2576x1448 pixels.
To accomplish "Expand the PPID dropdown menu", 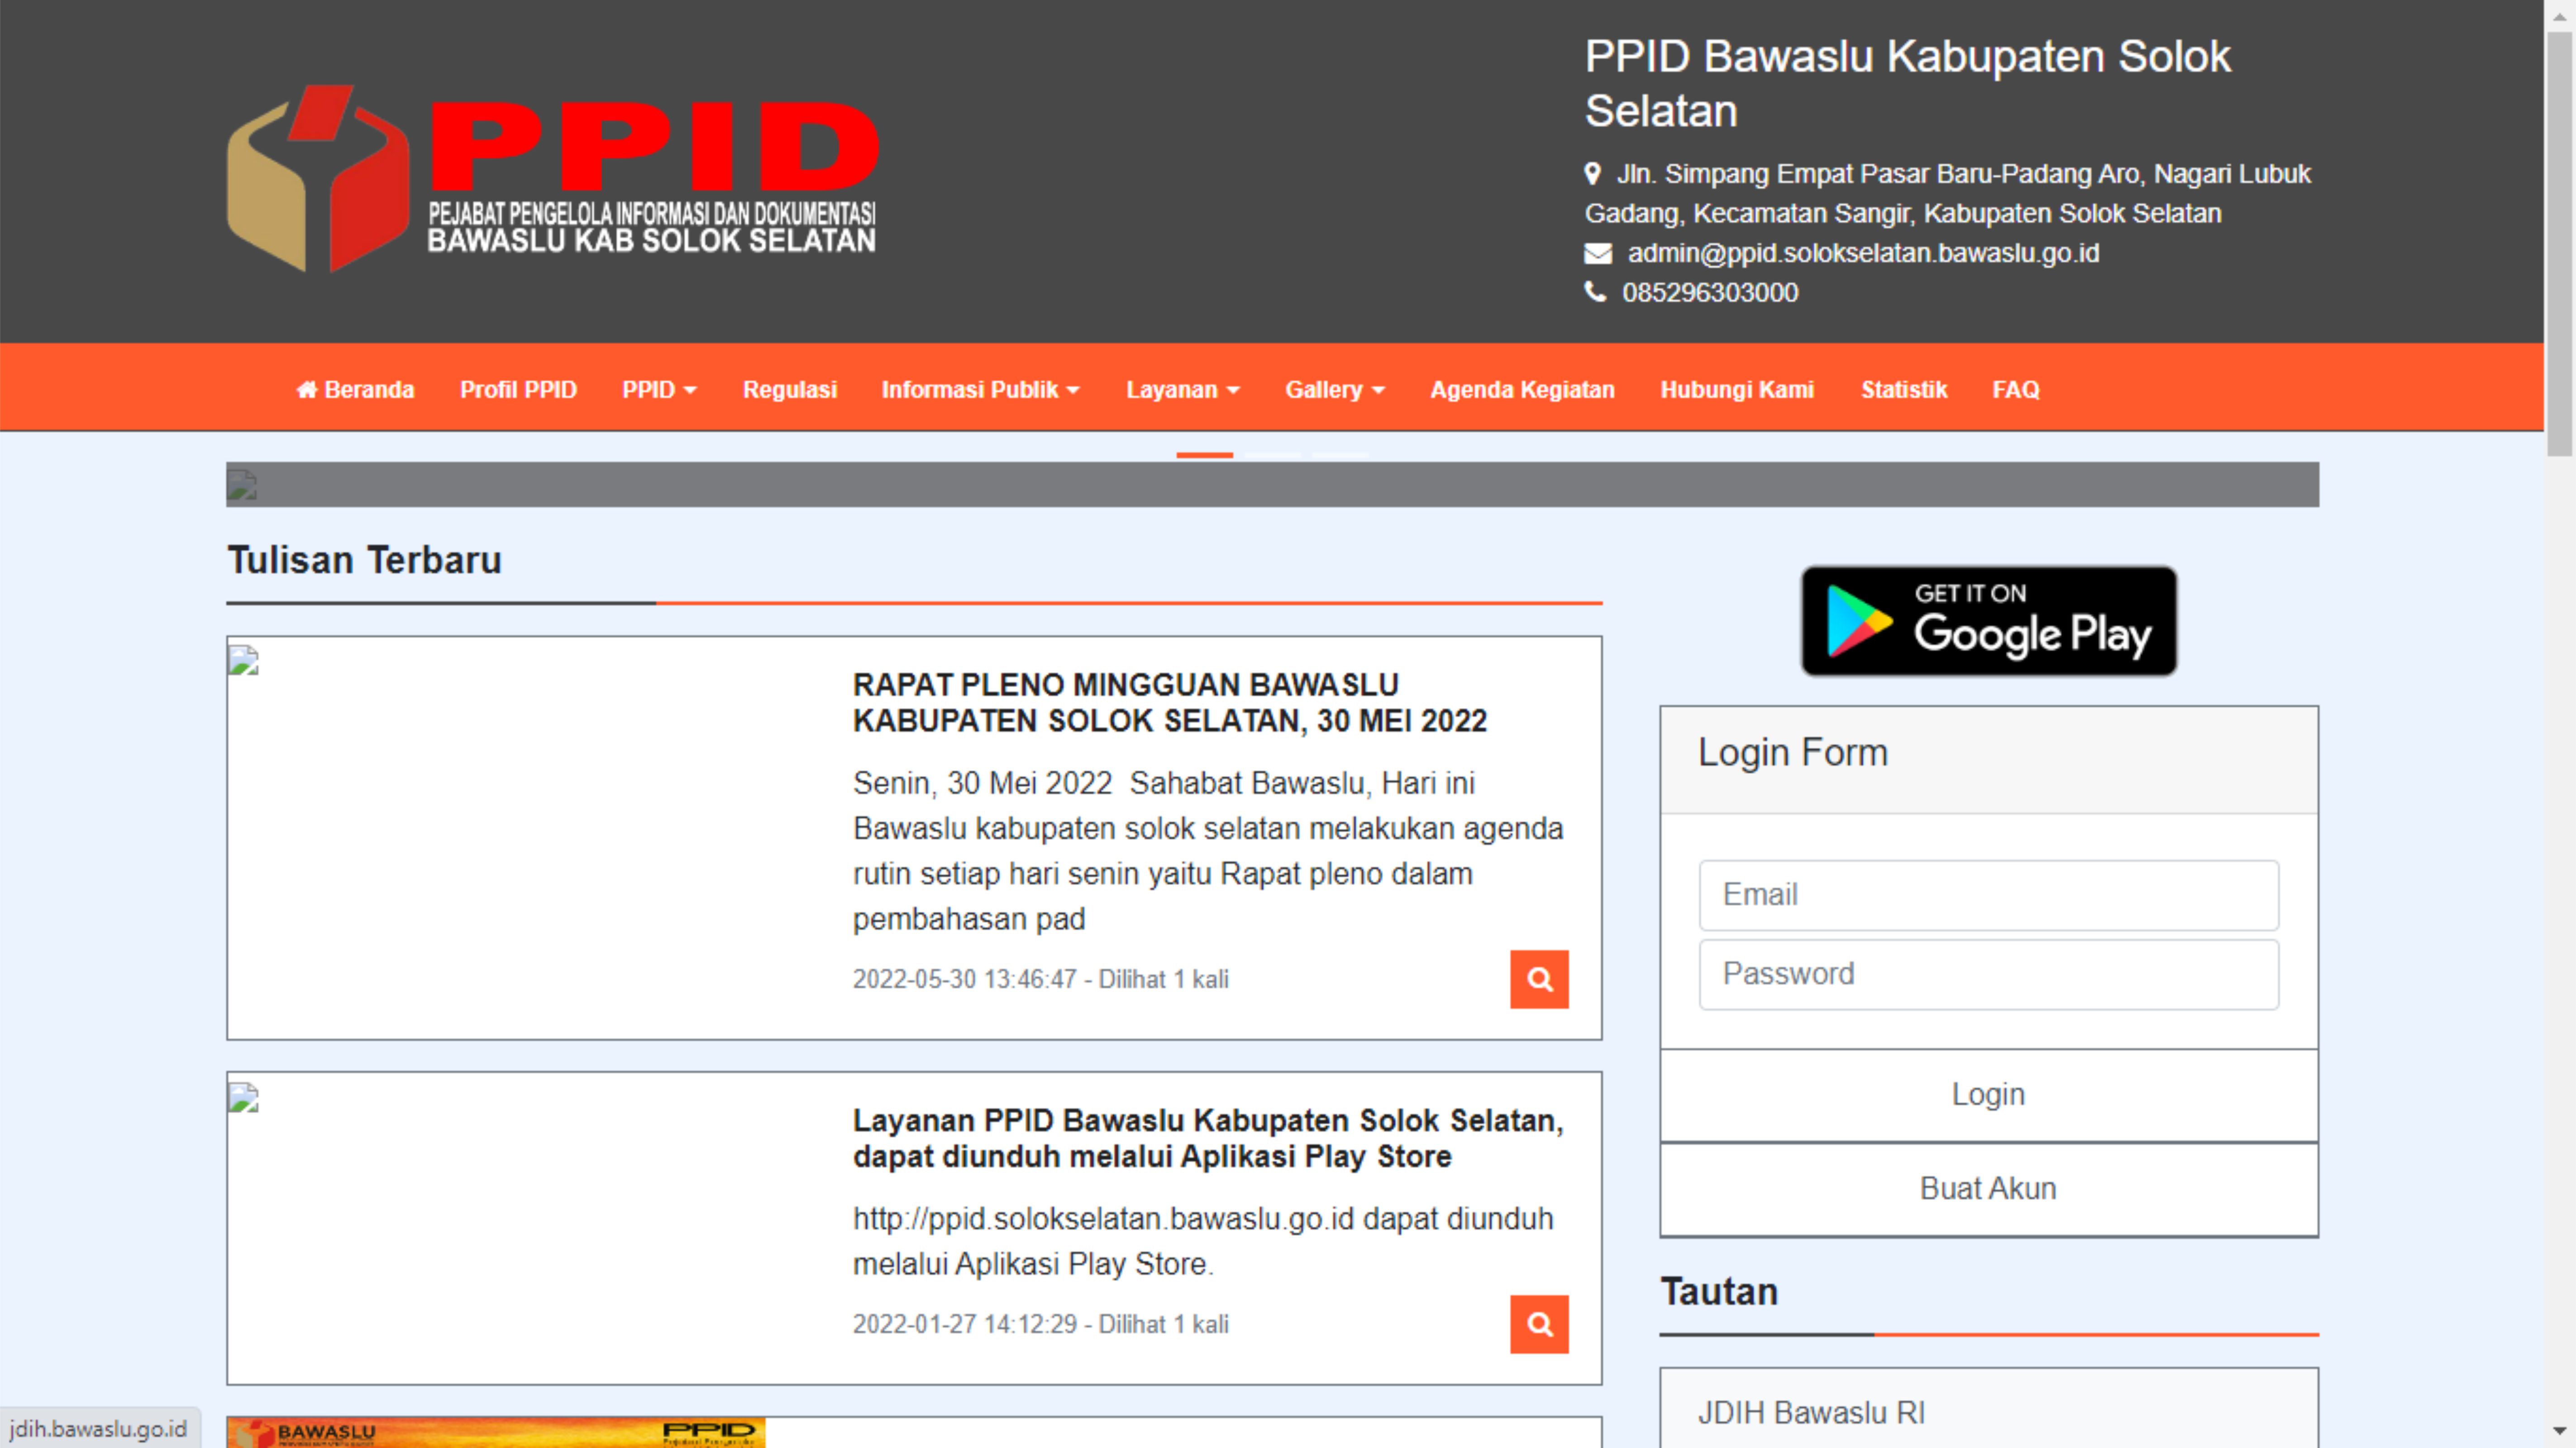I will [x=658, y=390].
